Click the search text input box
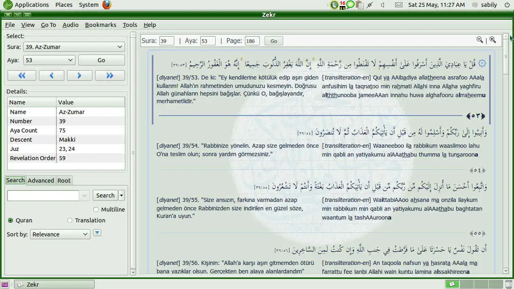Image resolution: width=514 pixels, height=289 pixels. [43, 195]
